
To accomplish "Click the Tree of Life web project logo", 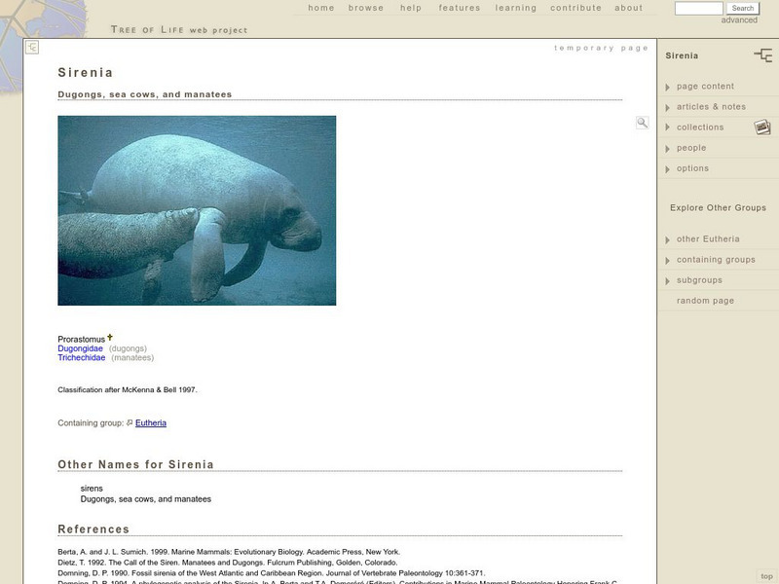I will tap(179, 30).
